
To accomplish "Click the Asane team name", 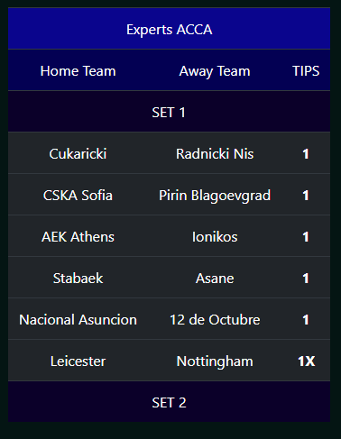I will (x=215, y=279).
